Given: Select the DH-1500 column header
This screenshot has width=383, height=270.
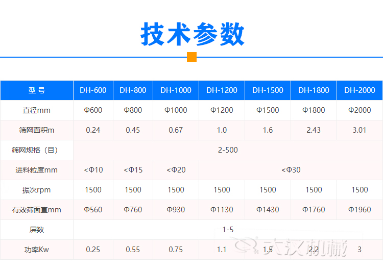Looking at the screenshot, I should [x=268, y=90].
